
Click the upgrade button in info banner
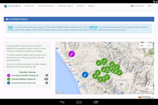point(93,27)
